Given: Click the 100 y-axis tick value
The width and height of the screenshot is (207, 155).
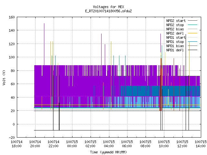Looking at the screenshot, I should [12, 57].
